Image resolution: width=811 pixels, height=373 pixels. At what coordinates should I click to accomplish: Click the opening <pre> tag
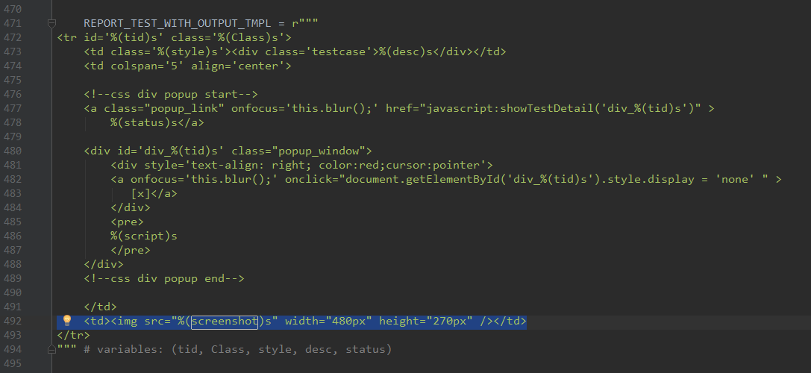pyautogui.click(x=128, y=222)
